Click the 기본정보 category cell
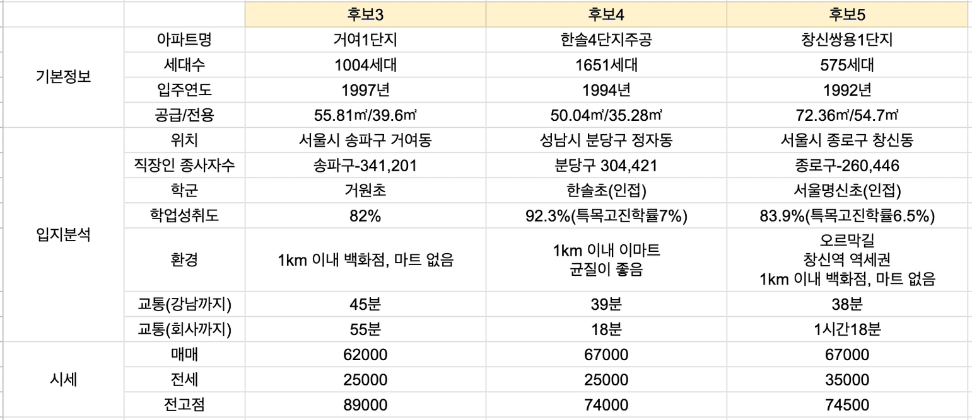Image resolution: width=972 pixels, height=420 pixels. click(63, 77)
